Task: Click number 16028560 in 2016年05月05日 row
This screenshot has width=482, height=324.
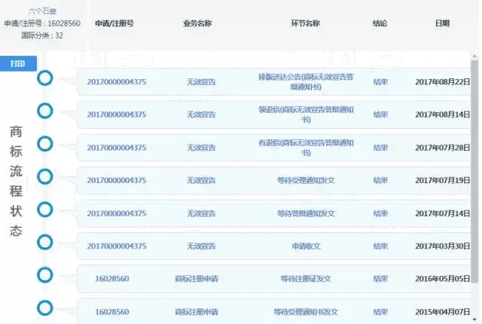Action: point(112,279)
